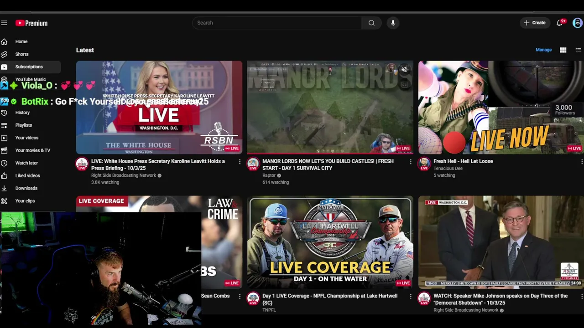This screenshot has width=584, height=328.
Task: Click the History sidebar icon
Action: (4, 113)
